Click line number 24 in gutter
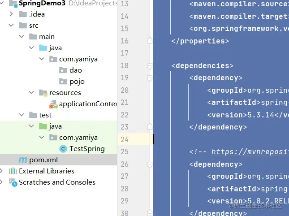This screenshot has width=289, height=216. [x=125, y=139]
